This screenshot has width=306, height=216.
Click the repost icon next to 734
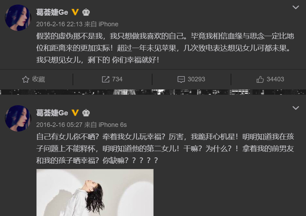coord(106,79)
